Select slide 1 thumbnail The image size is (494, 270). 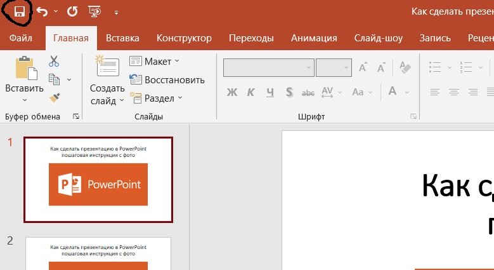[98, 180]
